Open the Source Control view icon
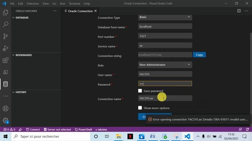 pos(6,36)
